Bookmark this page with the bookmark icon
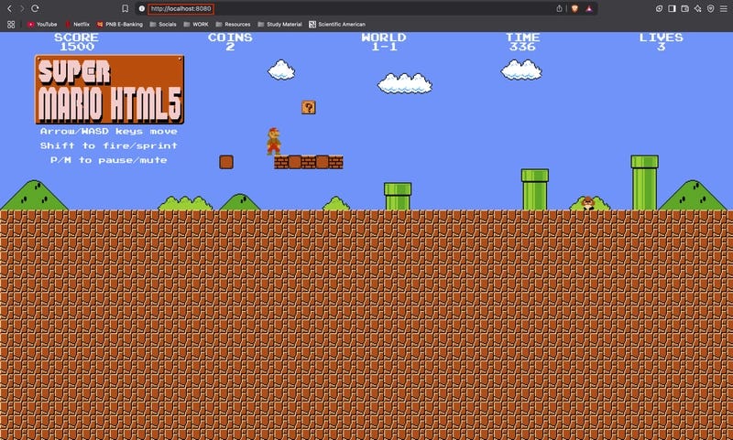Viewport: 733px width, 440px height. (125, 8)
